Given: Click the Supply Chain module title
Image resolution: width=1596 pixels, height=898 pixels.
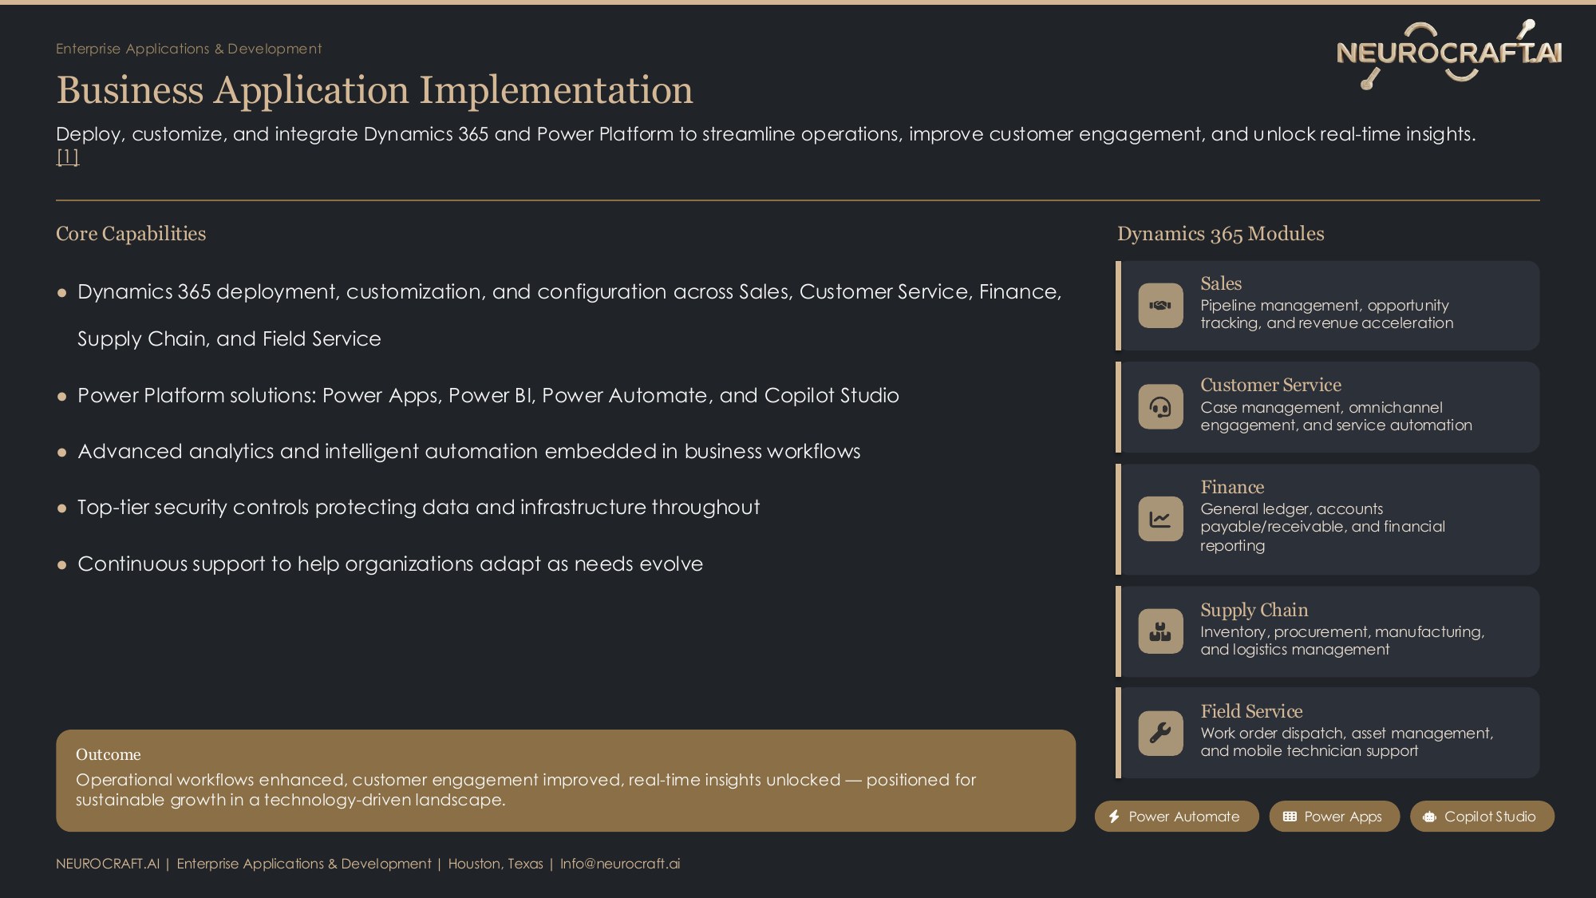Looking at the screenshot, I should 1254,610.
